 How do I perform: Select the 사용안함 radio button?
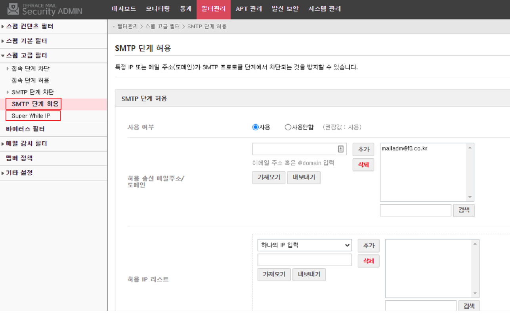click(x=288, y=127)
